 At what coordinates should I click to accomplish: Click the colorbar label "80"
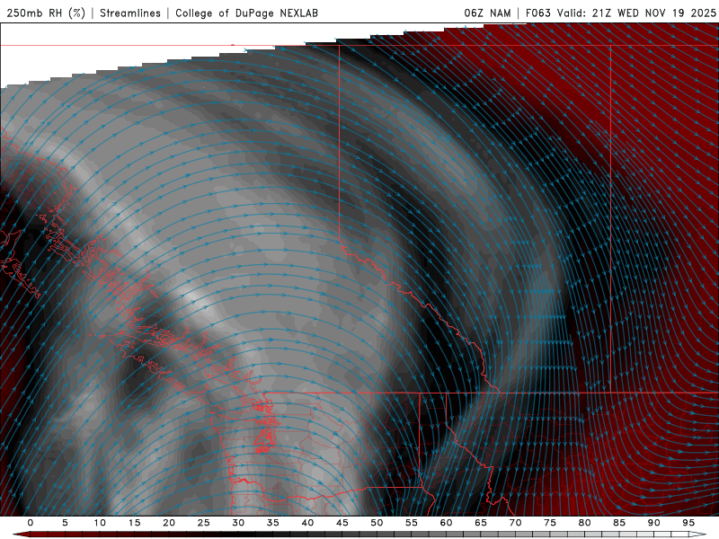(x=584, y=523)
